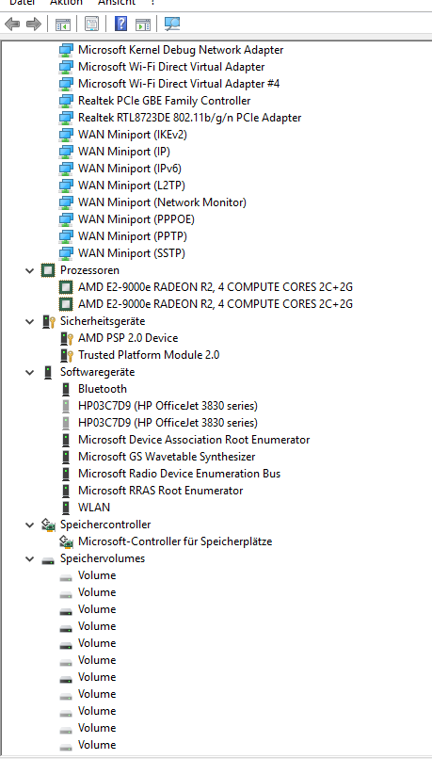The width and height of the screenshot is (432, 759).
Task: Select the Prozessoren category label
Action: click(x=89, y=270)
